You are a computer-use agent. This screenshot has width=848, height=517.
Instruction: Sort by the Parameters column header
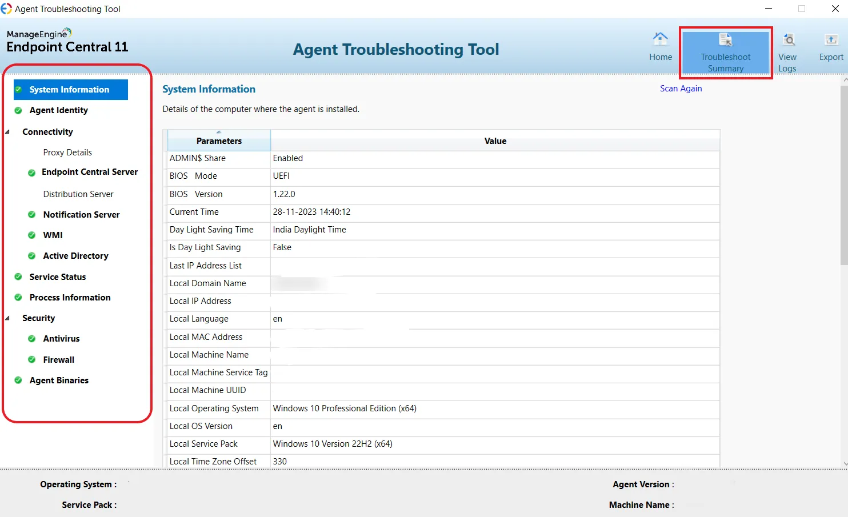(x=219, y=141)
